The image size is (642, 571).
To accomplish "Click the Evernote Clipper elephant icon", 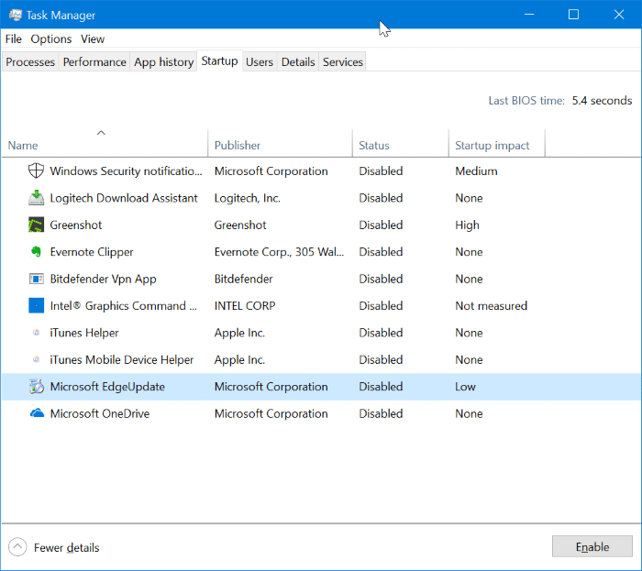I will click(36, 251).
